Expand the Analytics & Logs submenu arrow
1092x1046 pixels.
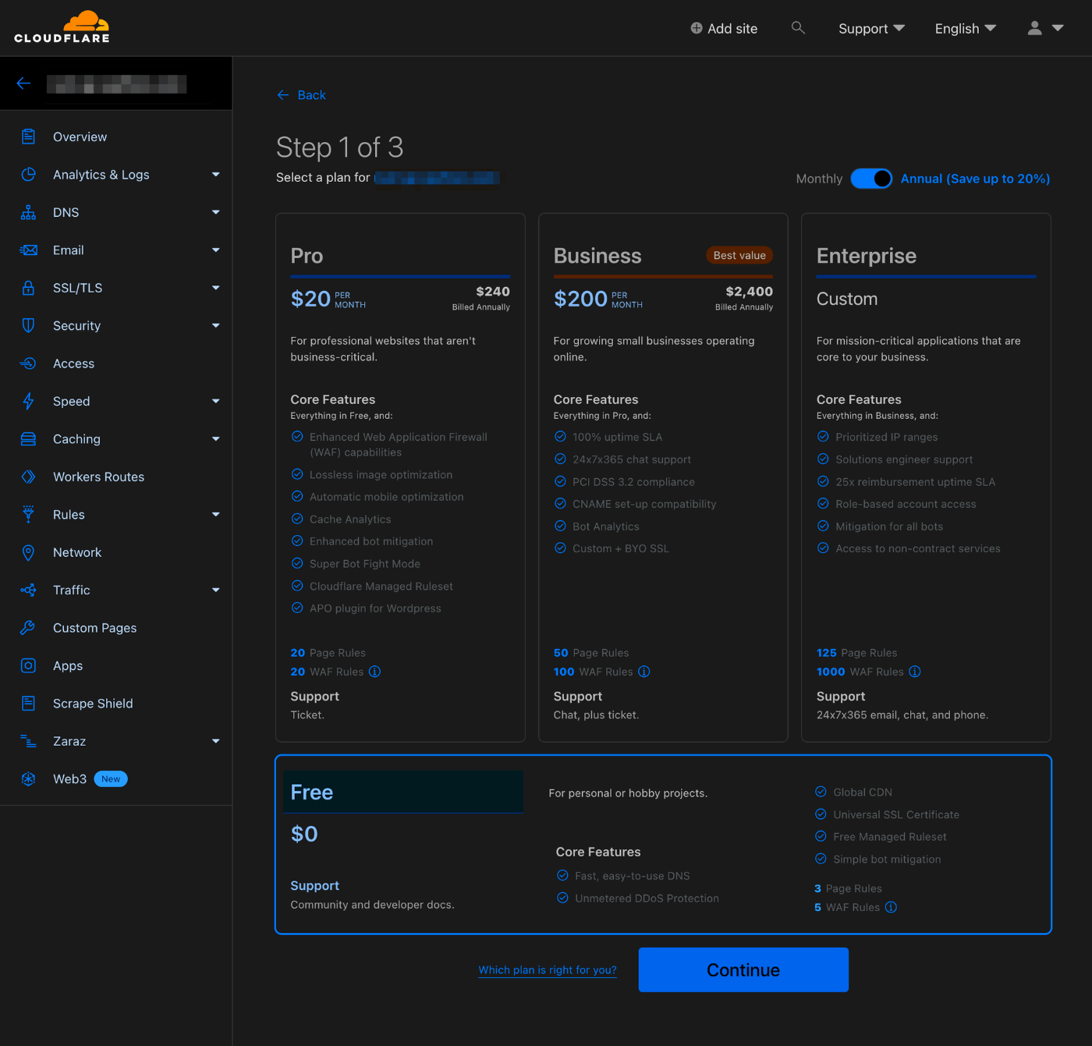[x=216, y=175]
